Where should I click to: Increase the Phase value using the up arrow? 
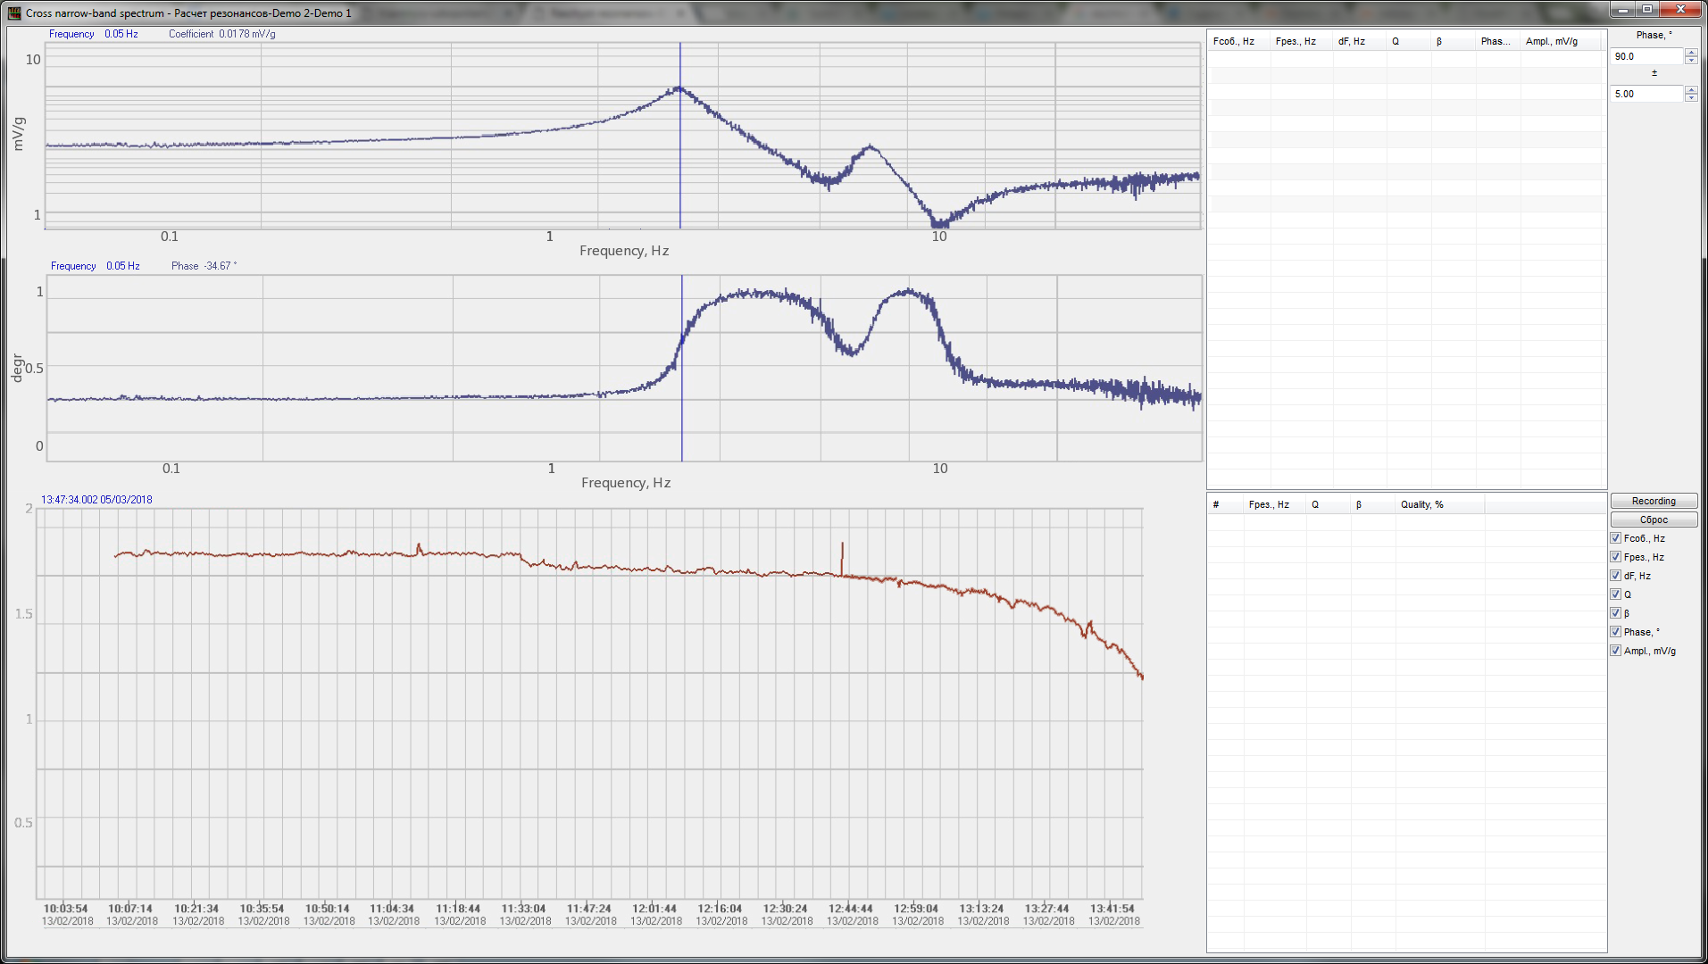coord(1690,52)
